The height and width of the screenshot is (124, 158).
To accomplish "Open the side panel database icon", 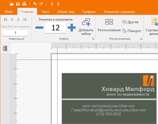I will [5, 48].
